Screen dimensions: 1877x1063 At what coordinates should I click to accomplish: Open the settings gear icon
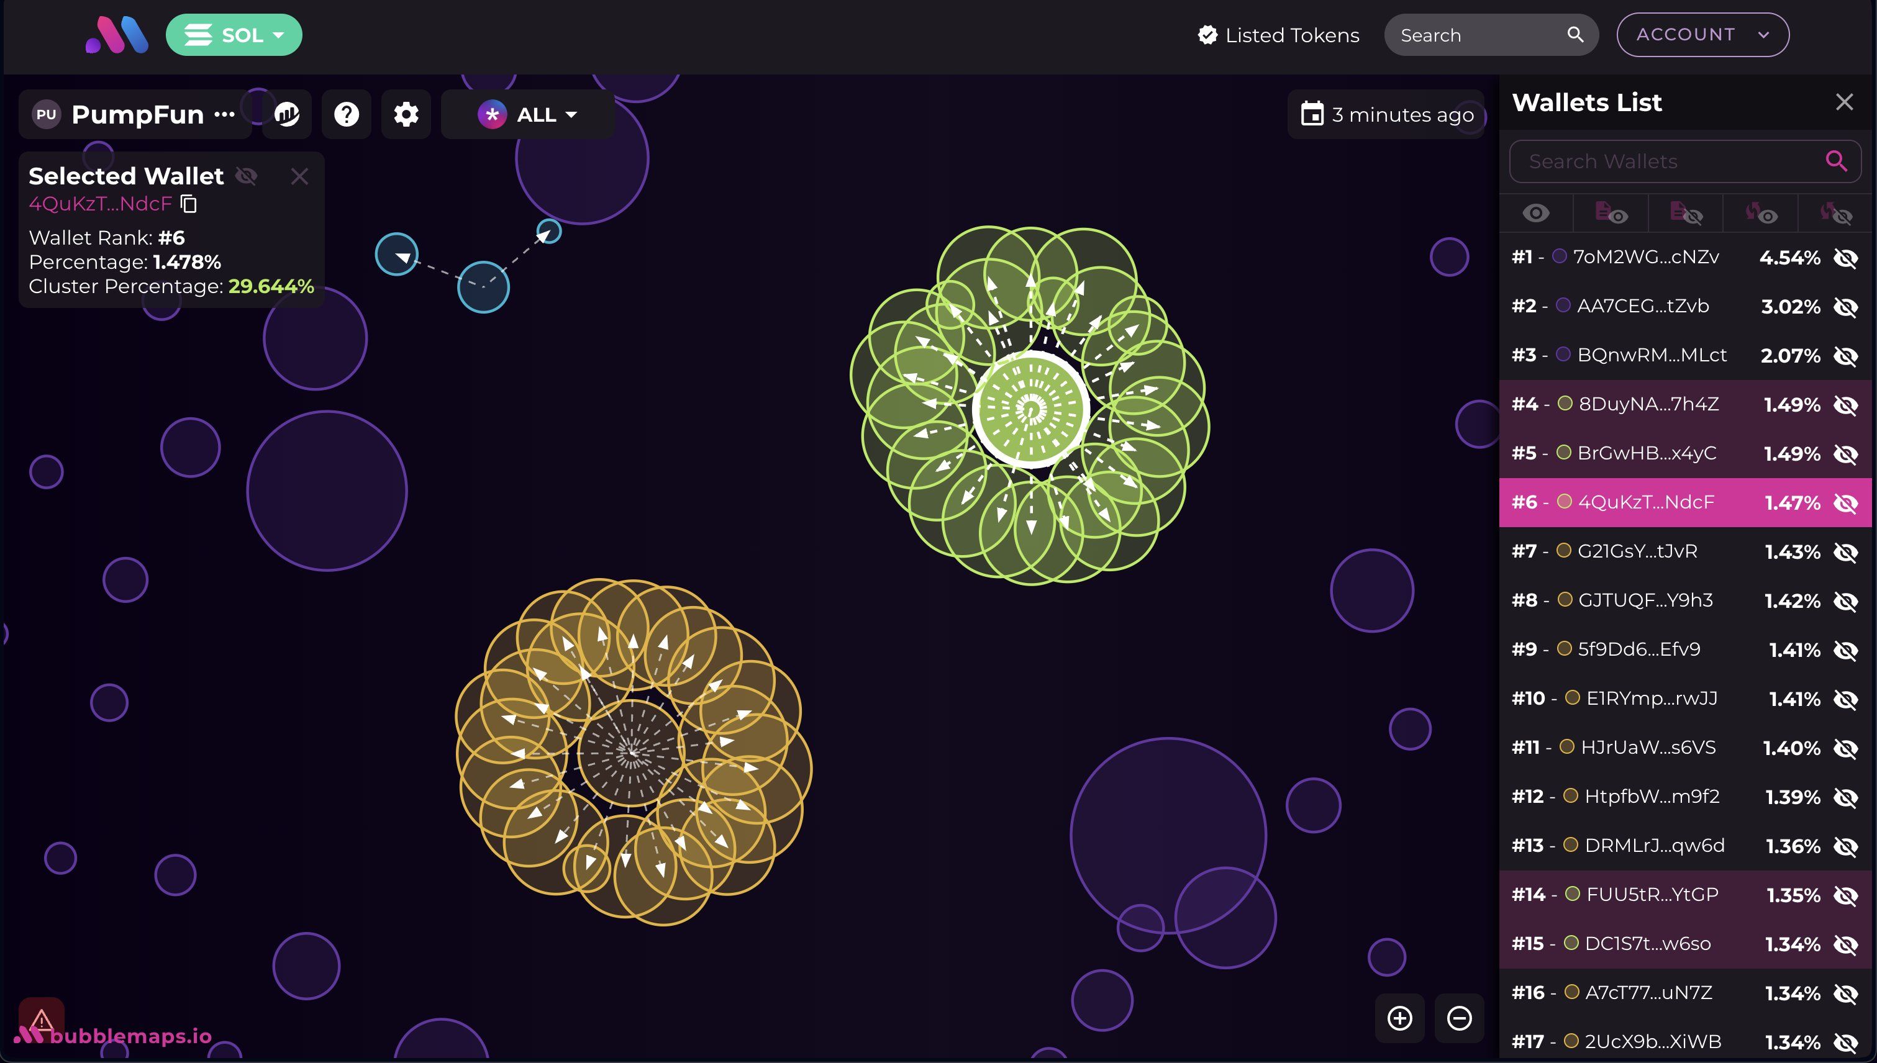coord(406,115)
